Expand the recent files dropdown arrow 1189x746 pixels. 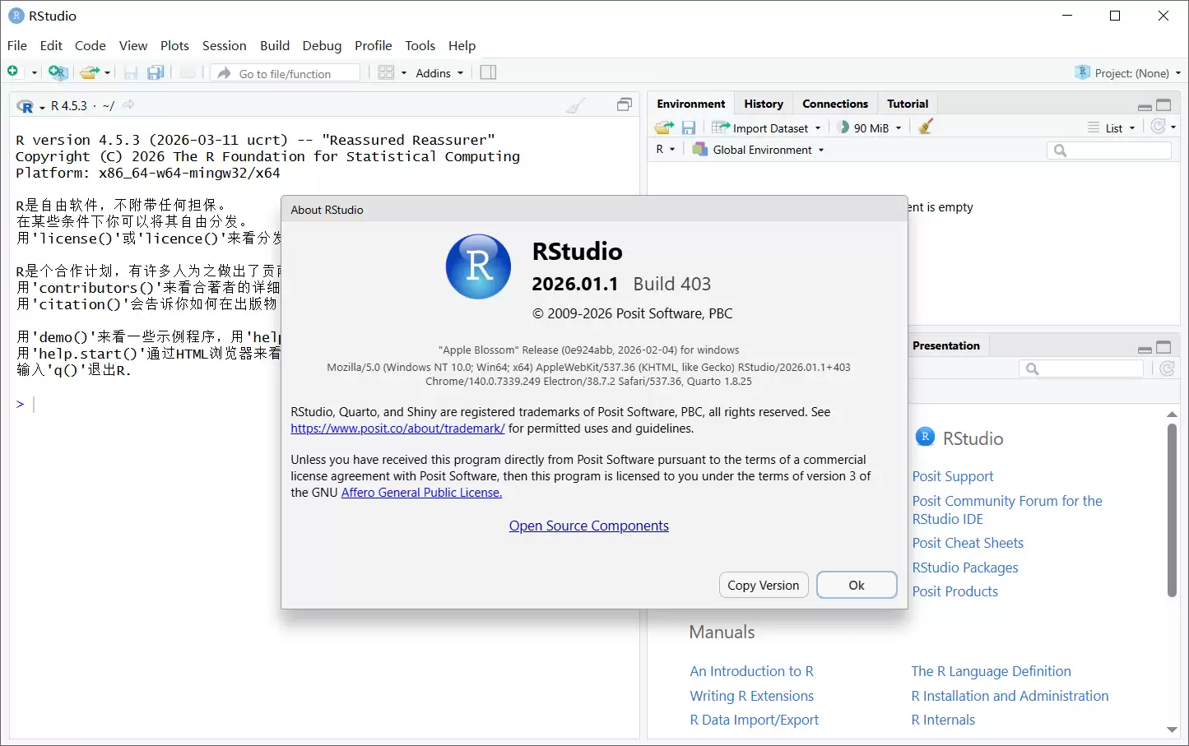tap(108, 73)
